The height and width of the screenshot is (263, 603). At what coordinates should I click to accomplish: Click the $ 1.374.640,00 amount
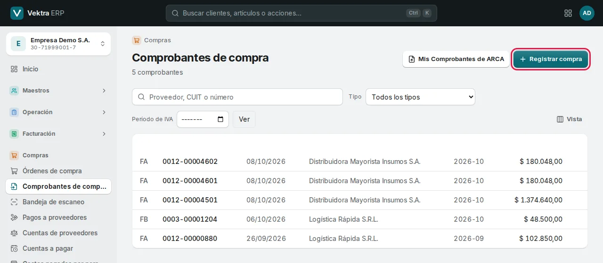click(x=538, y=200)
